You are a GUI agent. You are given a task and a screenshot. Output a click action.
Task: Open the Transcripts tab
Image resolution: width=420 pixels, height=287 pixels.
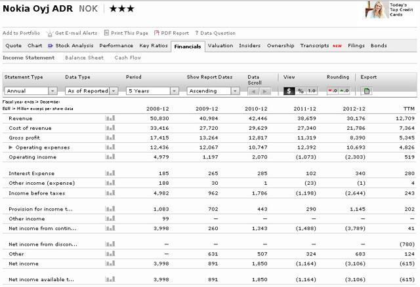coord(314,45)
